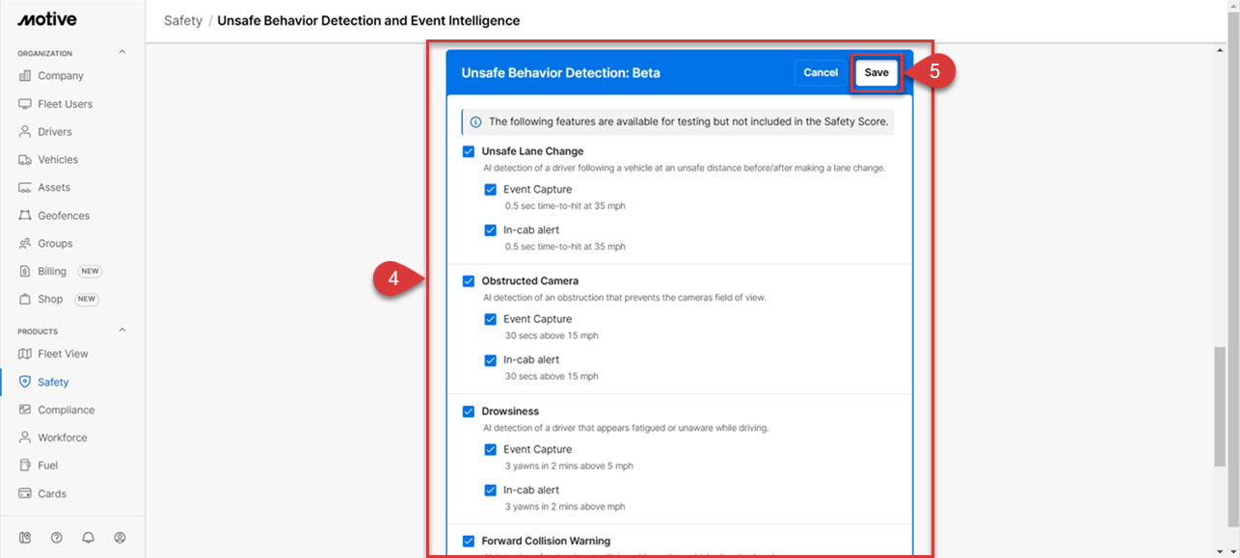The image size is (1240, 558).
Task: Click the Vehicles truck icon
Action: 25,160
